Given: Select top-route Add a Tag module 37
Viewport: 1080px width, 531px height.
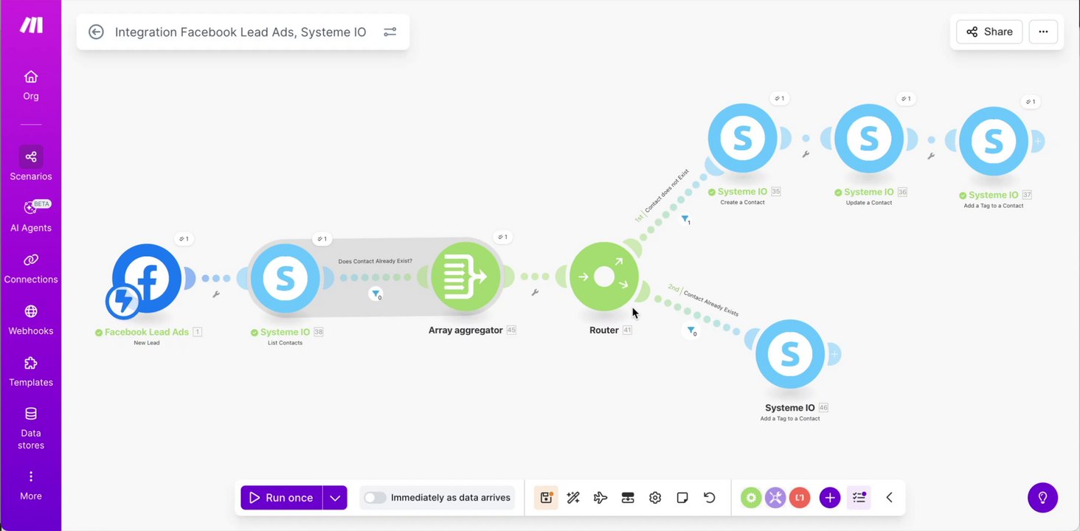Looking at the screenshot, I should coord(994,141).
